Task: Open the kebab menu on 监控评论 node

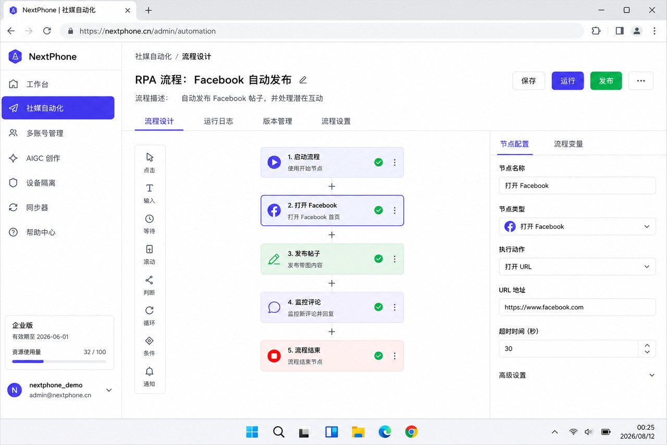Action: (x=394, y=307)
